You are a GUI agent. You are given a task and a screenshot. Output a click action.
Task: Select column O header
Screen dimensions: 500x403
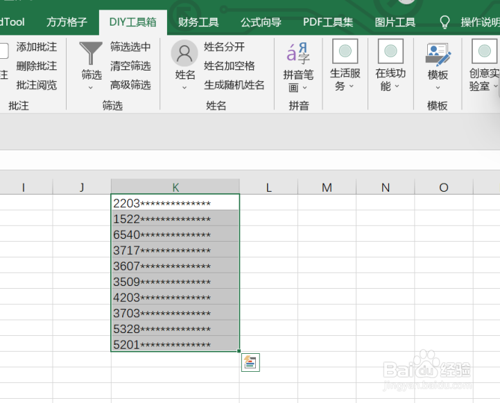[444, 187]
